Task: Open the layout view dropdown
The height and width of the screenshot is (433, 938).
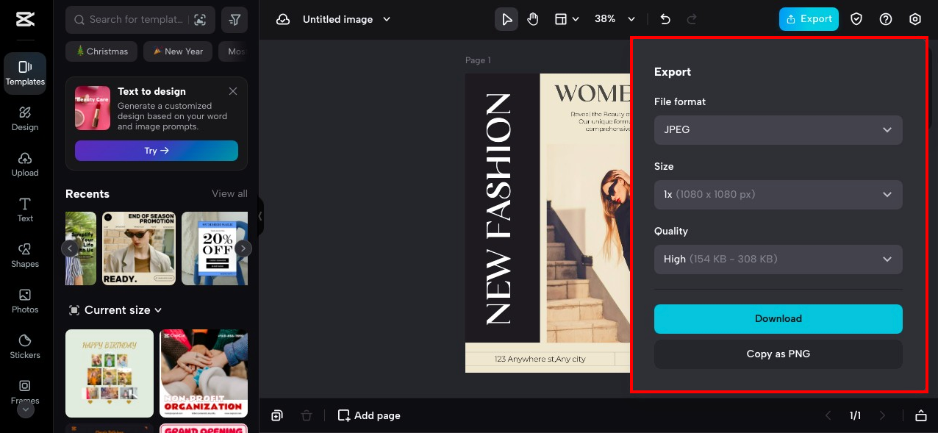Action: pyautogui.click(x=566, y=20)
